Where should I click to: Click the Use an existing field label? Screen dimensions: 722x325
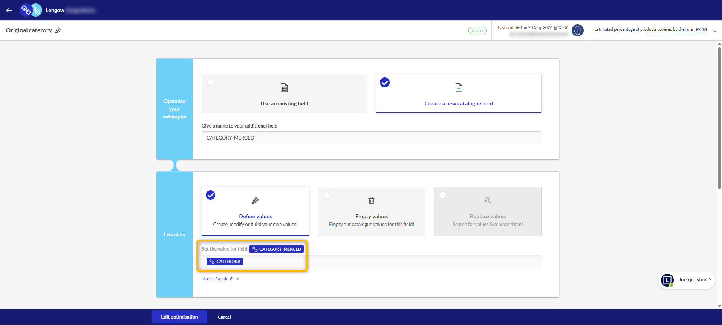click(285, 103)
